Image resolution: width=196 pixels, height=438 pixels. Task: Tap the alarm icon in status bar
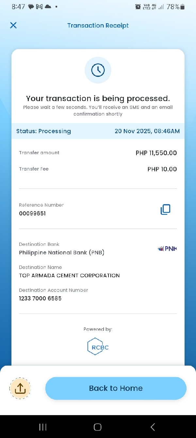[138, 7]
